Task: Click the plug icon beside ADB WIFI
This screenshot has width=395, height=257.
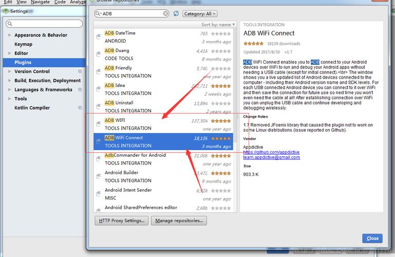Action: 99,124
